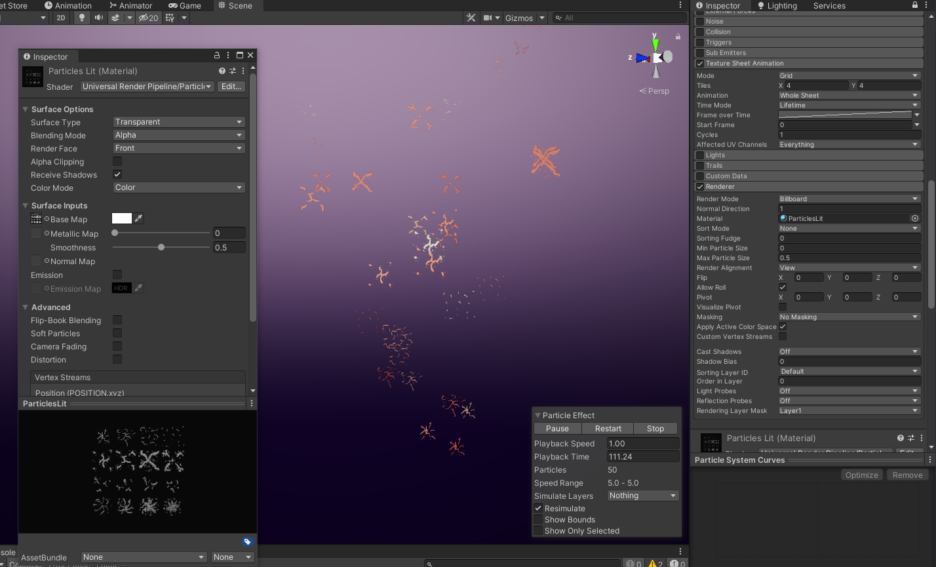Click the scene camera settings icon
The width and height of the screenshot is (936, 567).
488,18
